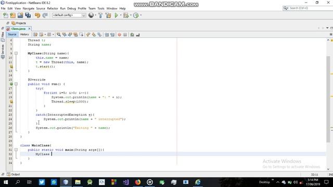The height and width of the screenshot is (187, 333).
Task: Click the Profile Project toolbar icon
Action: point(136,15)
